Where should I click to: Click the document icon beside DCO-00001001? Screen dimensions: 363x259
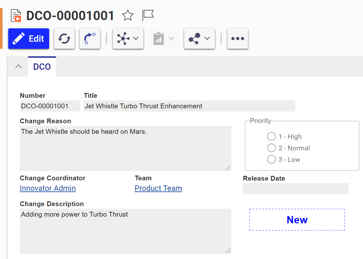pos(16,16)
